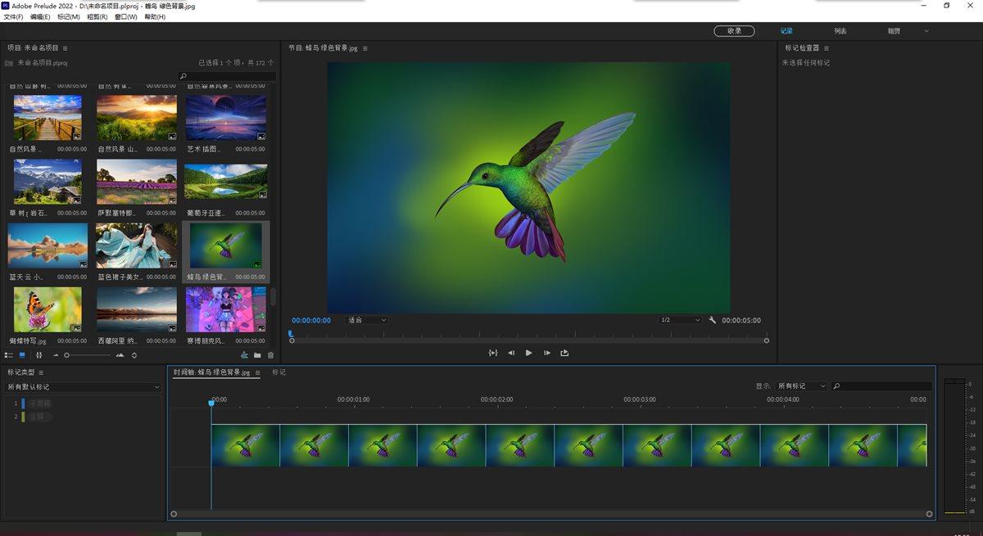This screenshot has width=983, height=536.
Task: Click the thumbnail size zoom slider
Action: coord(67,355)
